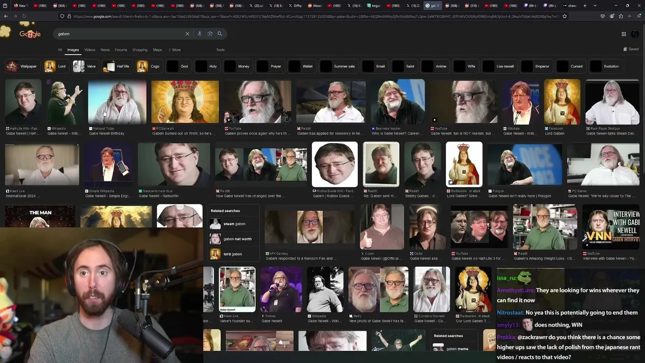The height and width of the screenshot is (363, 645).
Task: Filter images by Emperor chip
Action: (536, 67)
